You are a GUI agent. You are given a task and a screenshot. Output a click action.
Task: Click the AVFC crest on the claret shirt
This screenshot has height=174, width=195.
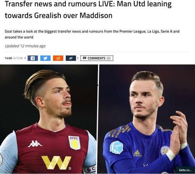[74, 143]
